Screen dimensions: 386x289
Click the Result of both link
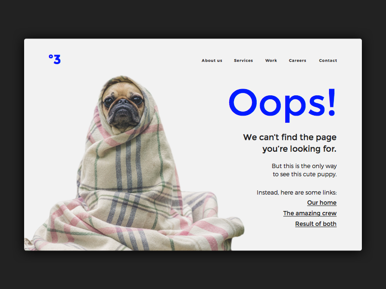(316, 224)
